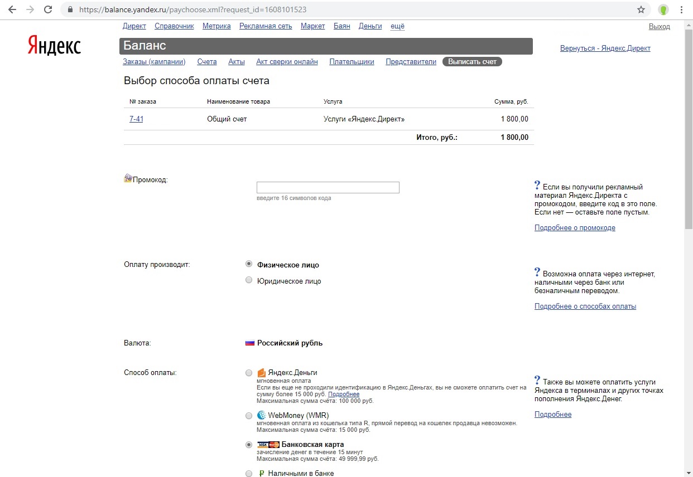Expand the ещё services menu
The image size is (693, 477).
[x=397, y=26]
